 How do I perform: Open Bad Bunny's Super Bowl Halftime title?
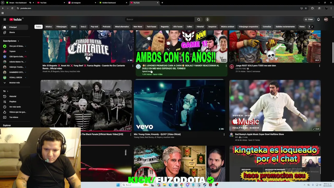(x=259, y=134)
